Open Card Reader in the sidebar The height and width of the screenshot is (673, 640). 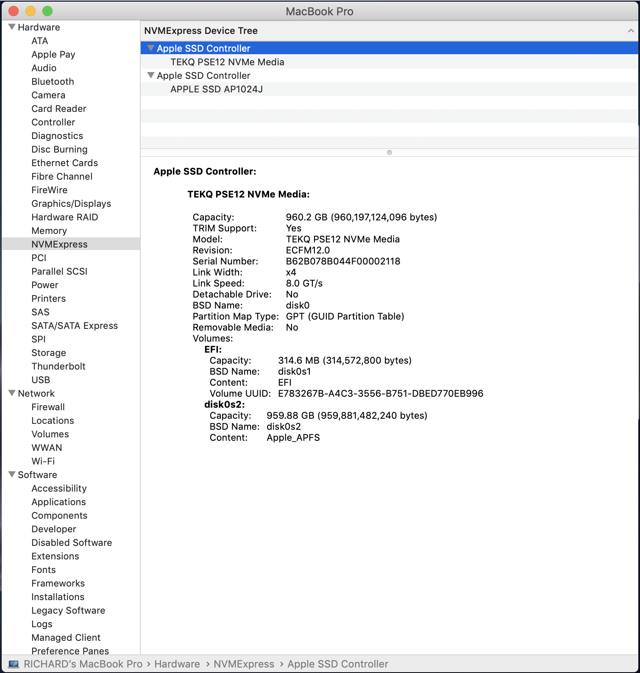59,108
